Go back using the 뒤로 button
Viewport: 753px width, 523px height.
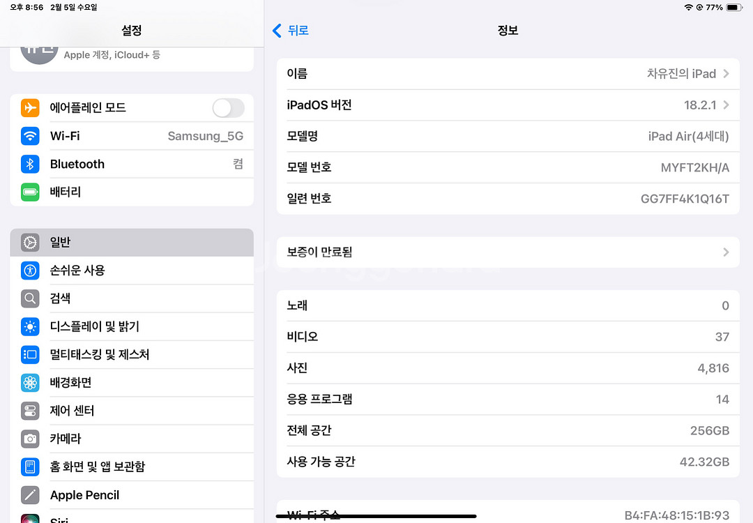pyautogui.click(x=291, y=31)
